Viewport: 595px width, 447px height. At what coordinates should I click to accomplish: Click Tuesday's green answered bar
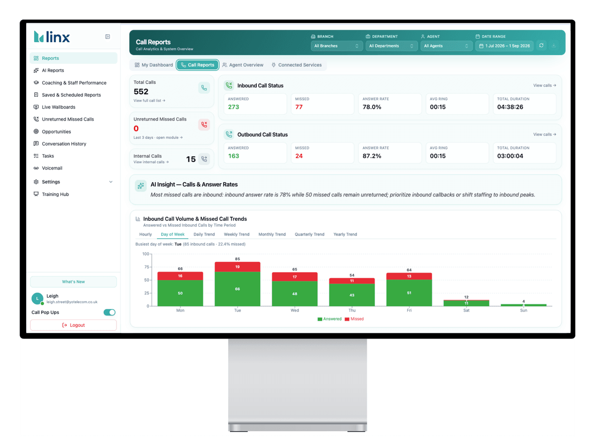coord(238,289)
